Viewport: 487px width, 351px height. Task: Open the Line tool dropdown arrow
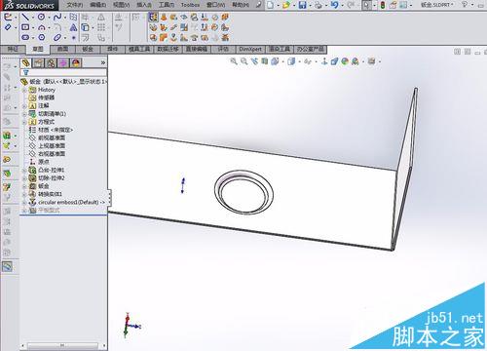(33, 18)
